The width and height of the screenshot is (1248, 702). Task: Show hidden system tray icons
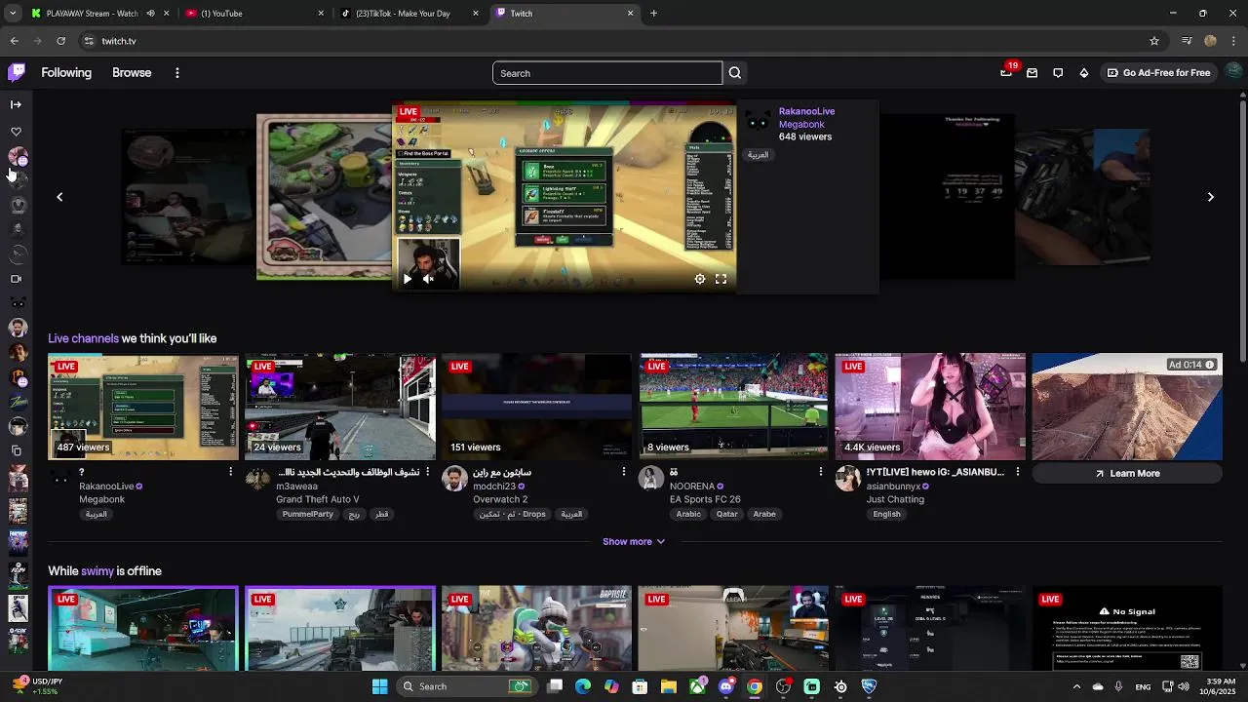point(1076,686)
